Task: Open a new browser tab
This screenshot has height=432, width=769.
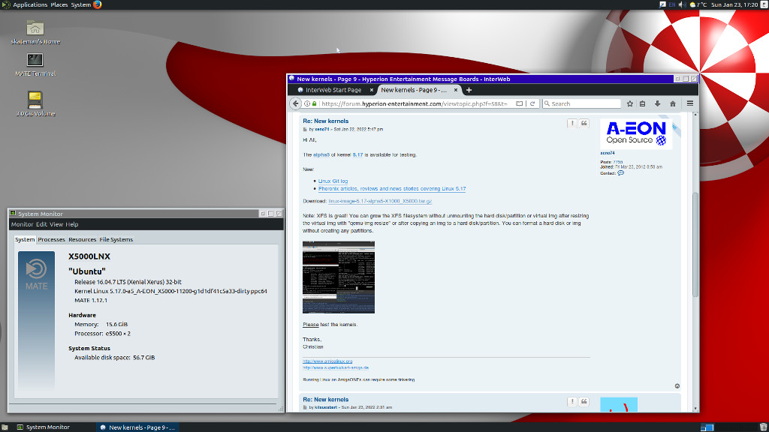Action: click(x=469, y=90)
